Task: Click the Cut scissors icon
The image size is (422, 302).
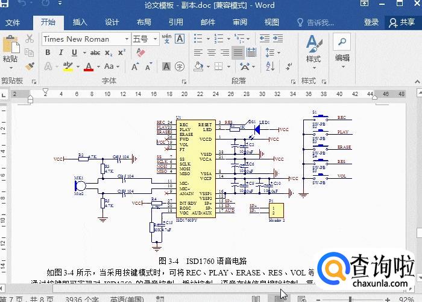Action: [x=30, y=39]
